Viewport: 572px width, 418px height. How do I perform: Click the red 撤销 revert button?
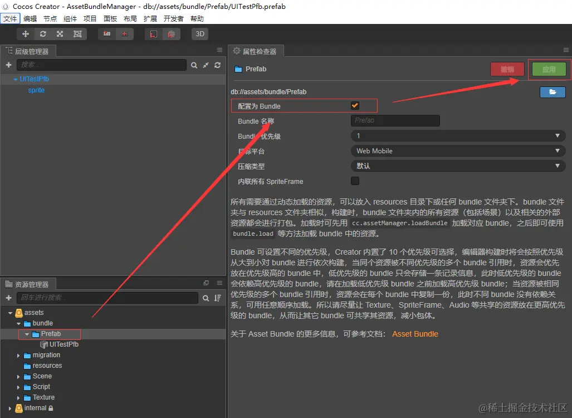point(507,69)
